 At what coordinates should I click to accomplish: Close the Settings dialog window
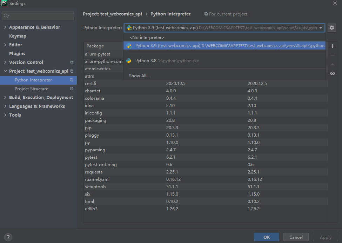(x=335, y=3)
